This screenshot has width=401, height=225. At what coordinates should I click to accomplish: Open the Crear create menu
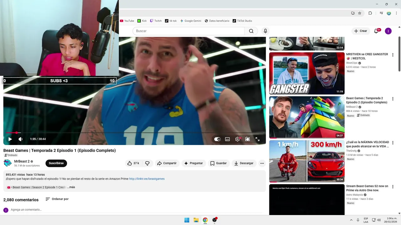[x=360, y=31]
